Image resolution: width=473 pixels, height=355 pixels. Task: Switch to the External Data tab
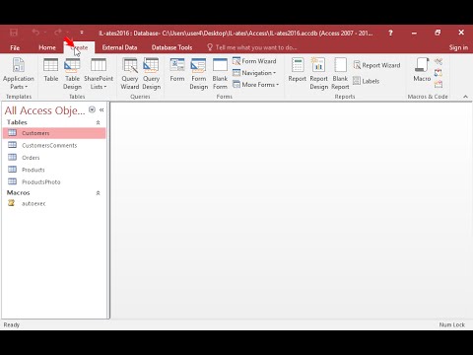[119, 47]
